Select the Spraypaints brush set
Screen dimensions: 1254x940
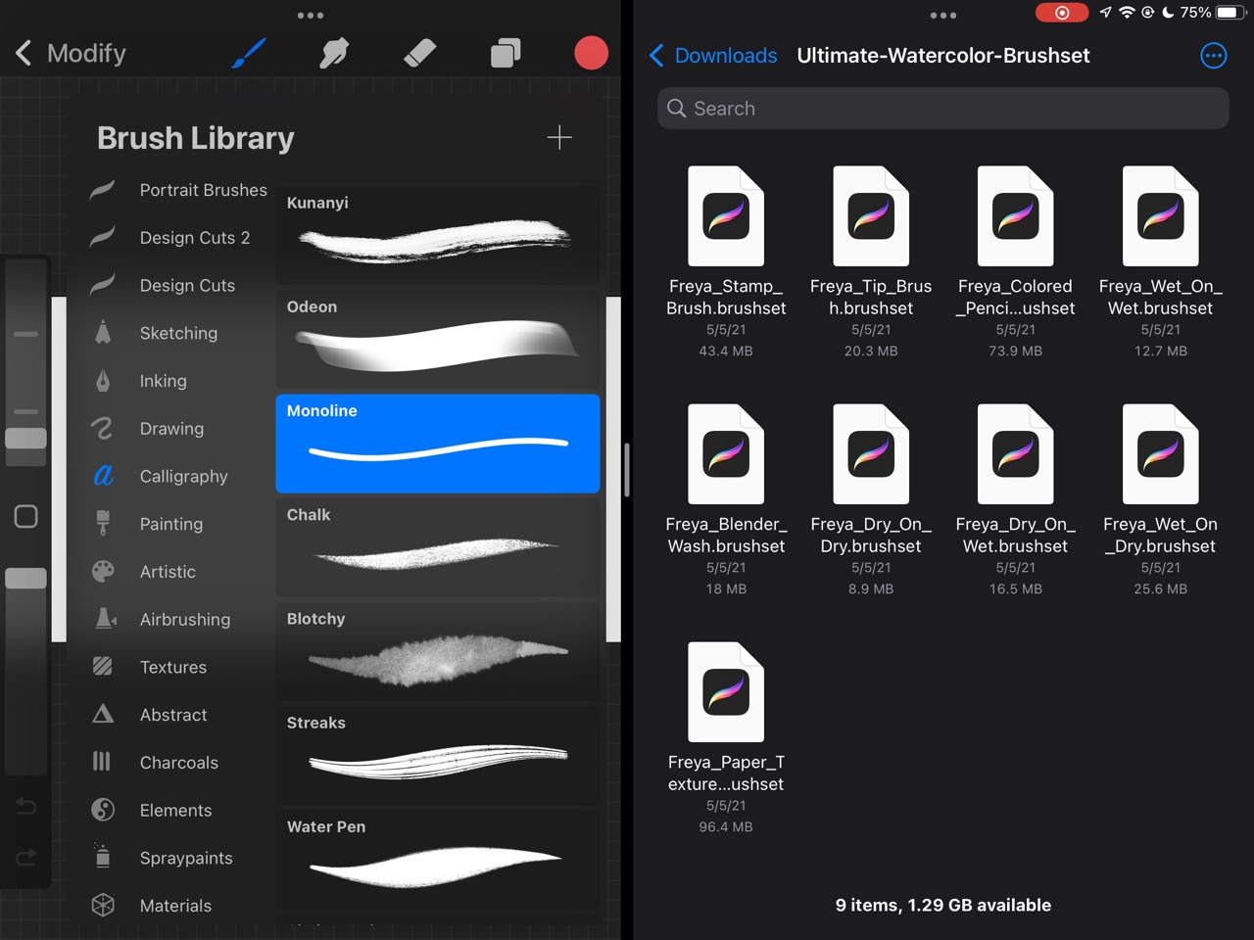(x=186, y=858)
